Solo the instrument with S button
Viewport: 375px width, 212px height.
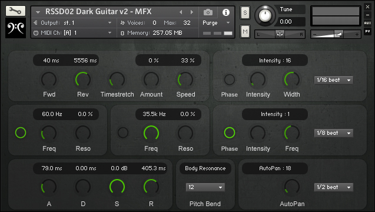pos(245,12)
